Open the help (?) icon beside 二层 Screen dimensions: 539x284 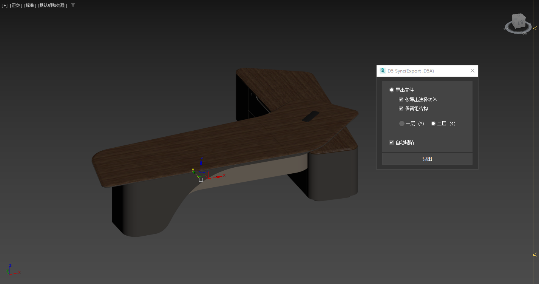pyautogui.click(x=453, y=123)
